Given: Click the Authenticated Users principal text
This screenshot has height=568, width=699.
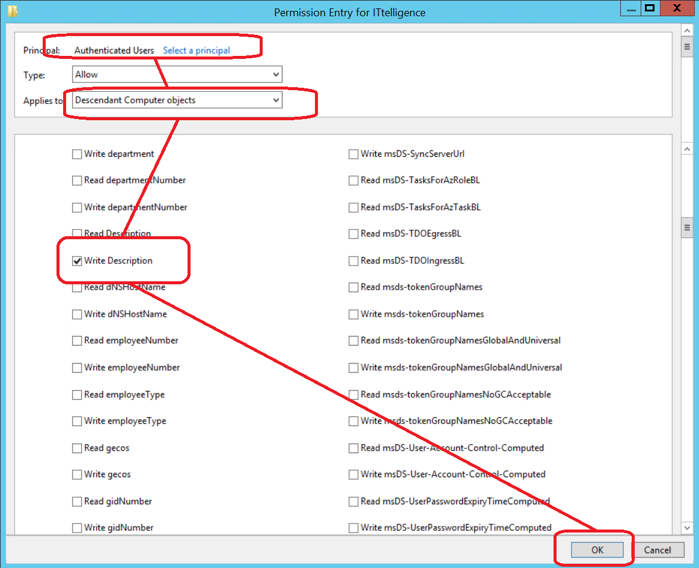Looking at the screenshot, I should coord(114,50).
